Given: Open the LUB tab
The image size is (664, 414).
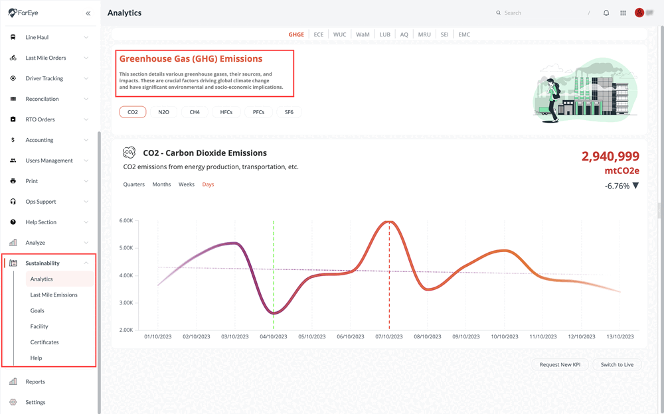Looking at the screenshot, I should click(x=385, y=34).
